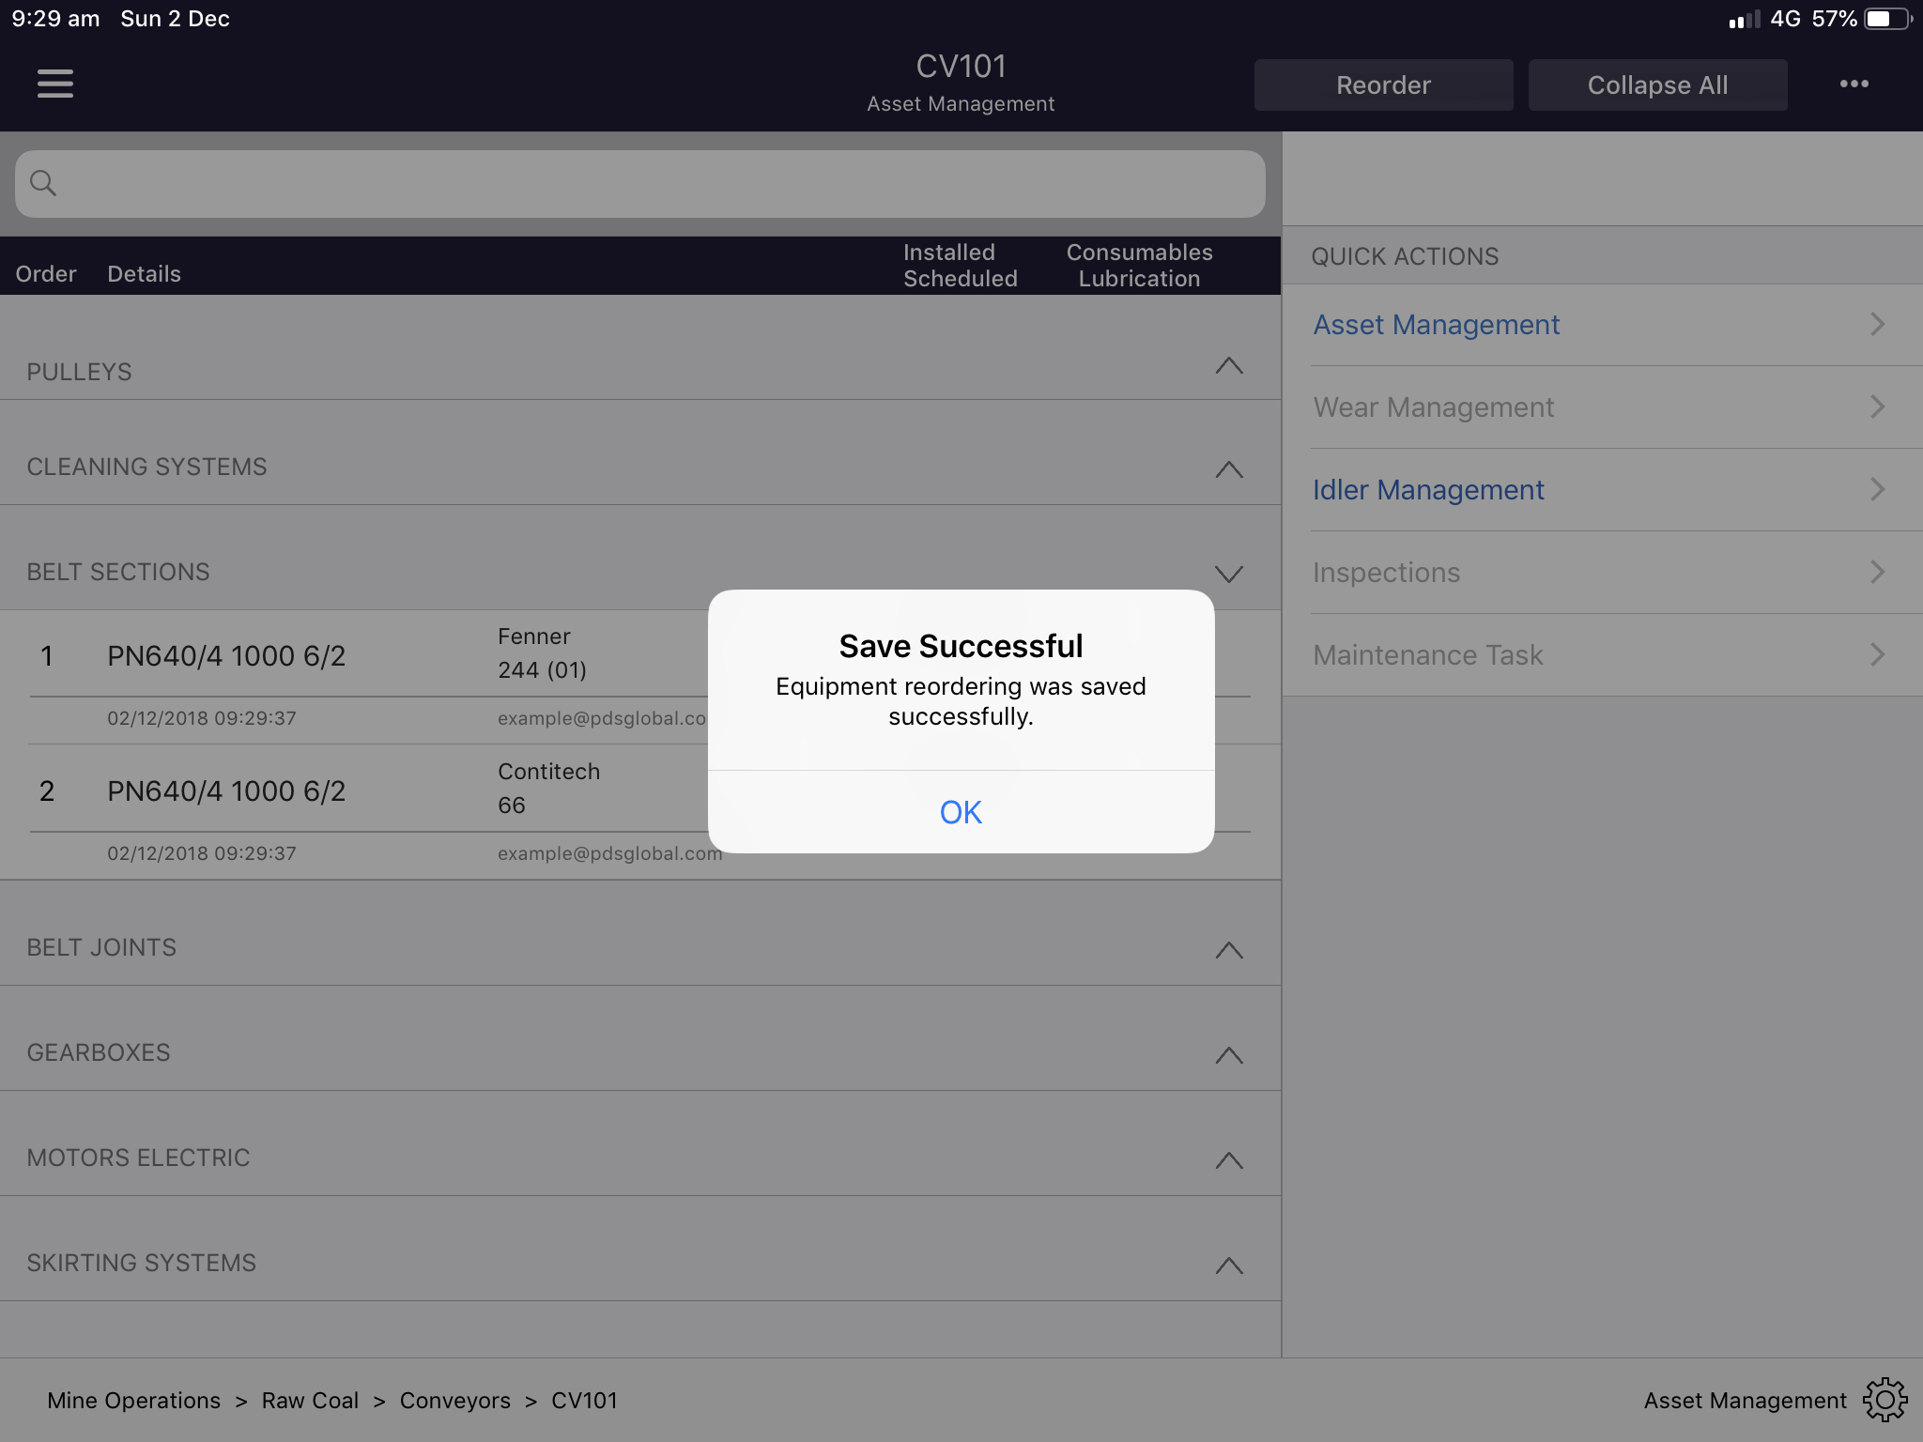
Task: Focus the equipment search field
Action: (x=640, y=184)
